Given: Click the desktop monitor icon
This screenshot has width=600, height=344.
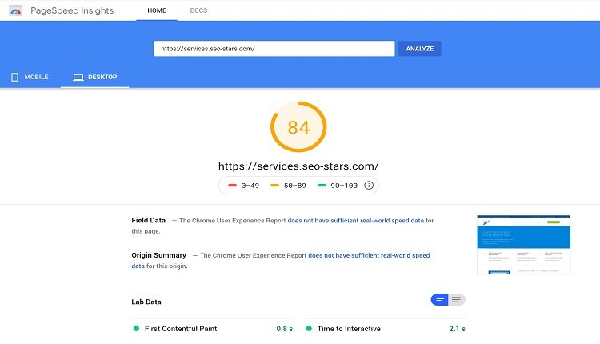Looking at the screenshot, I should 78,78.
